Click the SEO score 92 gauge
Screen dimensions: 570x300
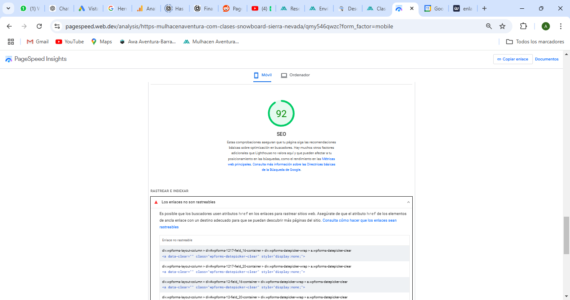tap(281, 113)
